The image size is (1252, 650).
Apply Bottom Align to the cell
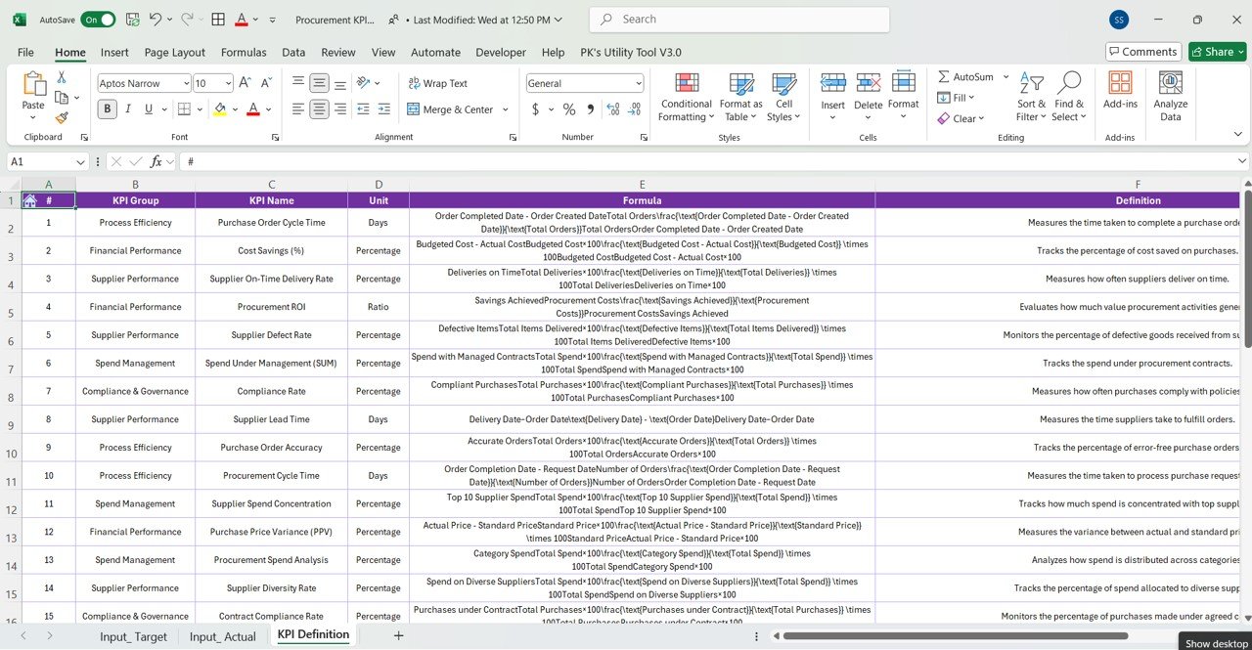coord(339,83)
